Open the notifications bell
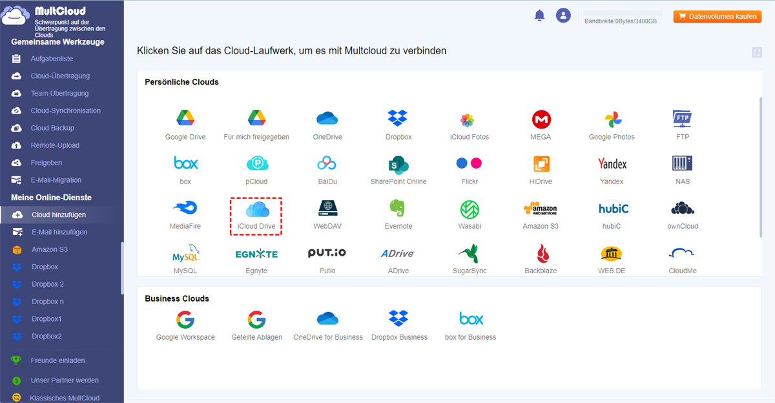The width and height of the screenshot is (775, 403). point(540,15)
